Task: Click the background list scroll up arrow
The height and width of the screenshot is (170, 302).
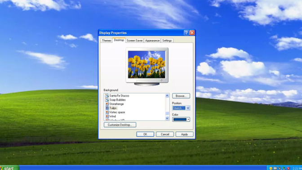Action: [167, 96]
